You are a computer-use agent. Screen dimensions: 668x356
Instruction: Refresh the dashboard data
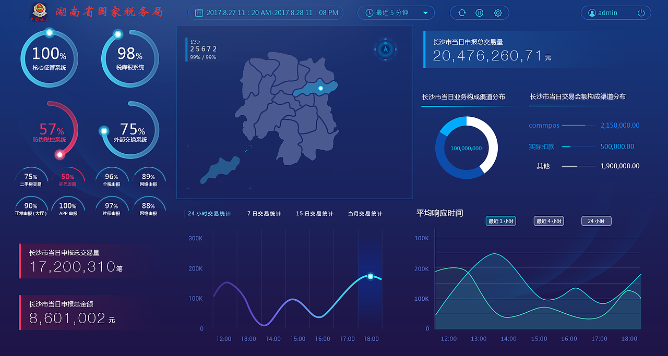(462, 13)
